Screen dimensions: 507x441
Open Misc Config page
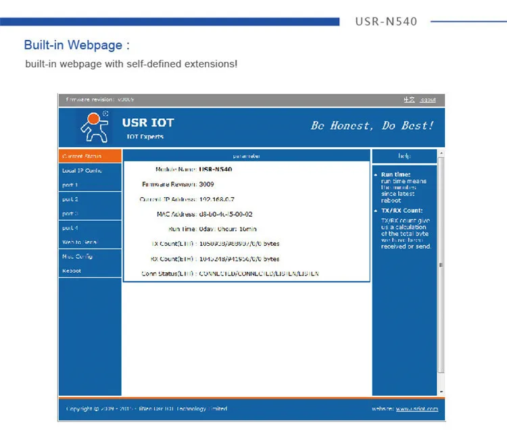[90, 257]
